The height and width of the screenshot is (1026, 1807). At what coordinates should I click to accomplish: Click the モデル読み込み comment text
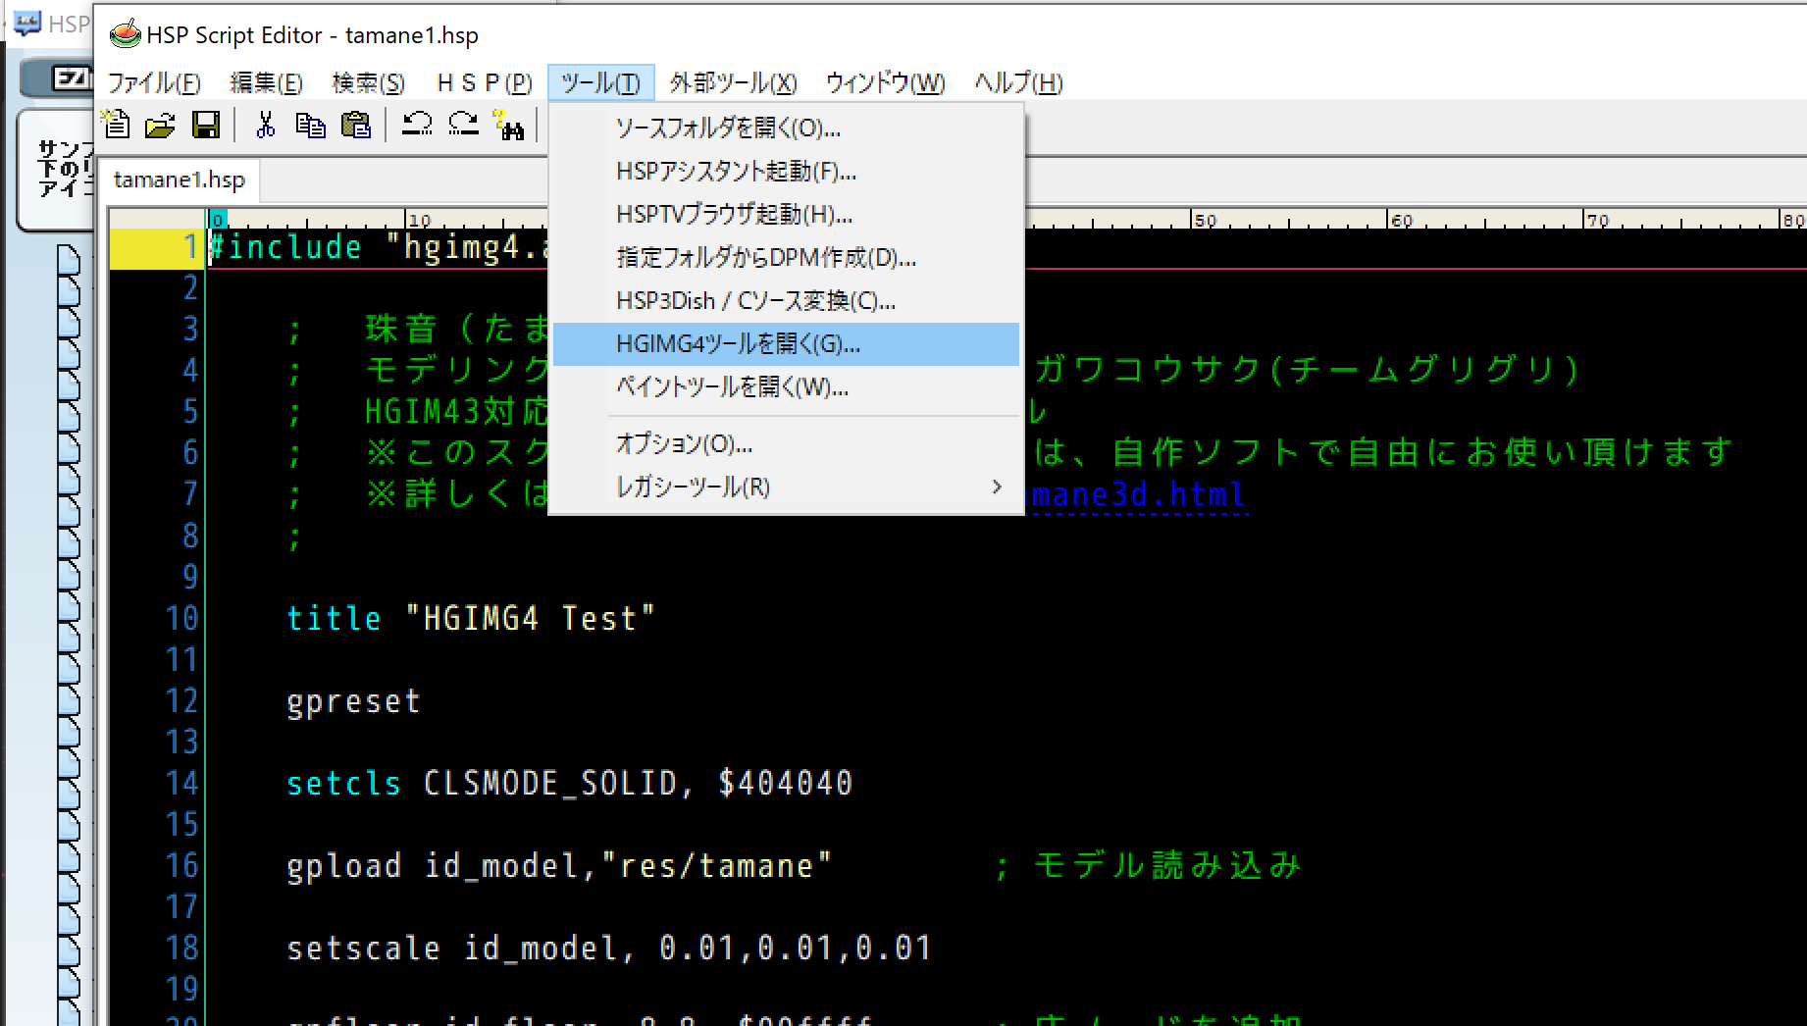(x=1167, y=865)
